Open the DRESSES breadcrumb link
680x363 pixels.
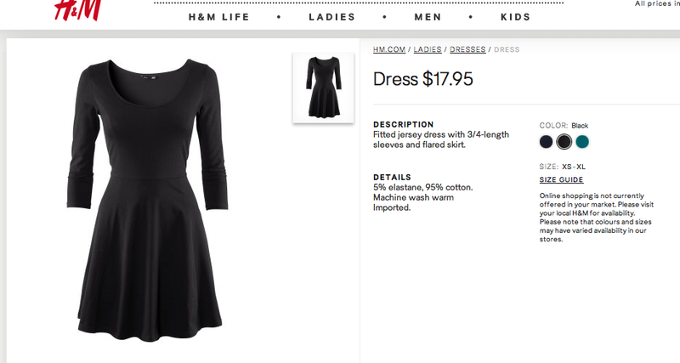pos(467,49)
